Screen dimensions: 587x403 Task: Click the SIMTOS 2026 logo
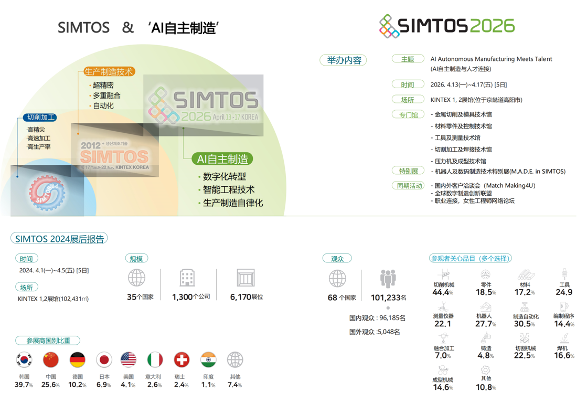[x=446, y=26]
